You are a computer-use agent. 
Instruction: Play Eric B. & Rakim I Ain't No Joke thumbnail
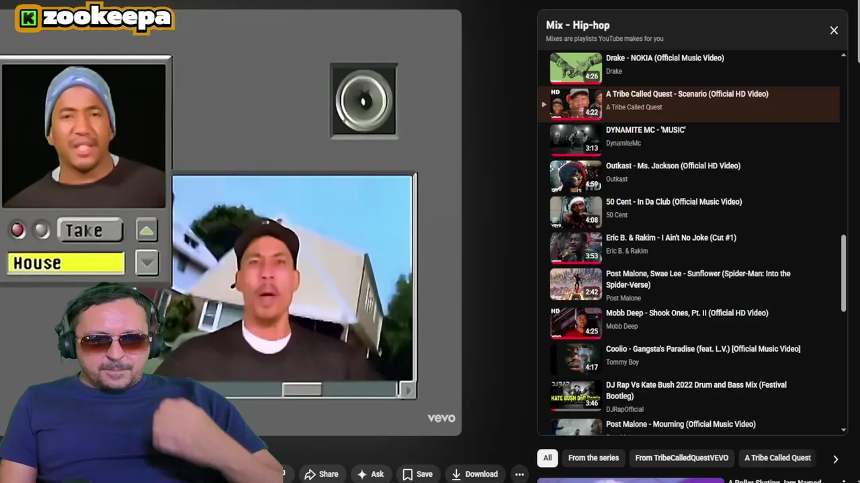coord(576,247)
